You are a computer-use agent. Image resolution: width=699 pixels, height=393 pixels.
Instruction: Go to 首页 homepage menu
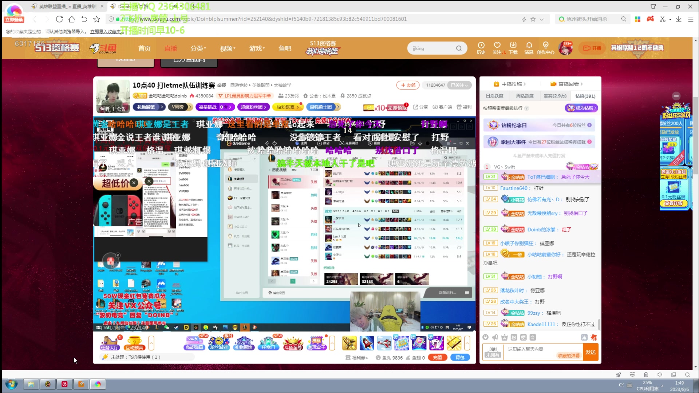[x=145, y=48]
